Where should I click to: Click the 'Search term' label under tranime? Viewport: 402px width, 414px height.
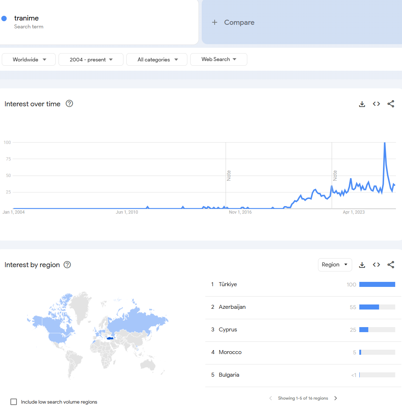point(29,27)
